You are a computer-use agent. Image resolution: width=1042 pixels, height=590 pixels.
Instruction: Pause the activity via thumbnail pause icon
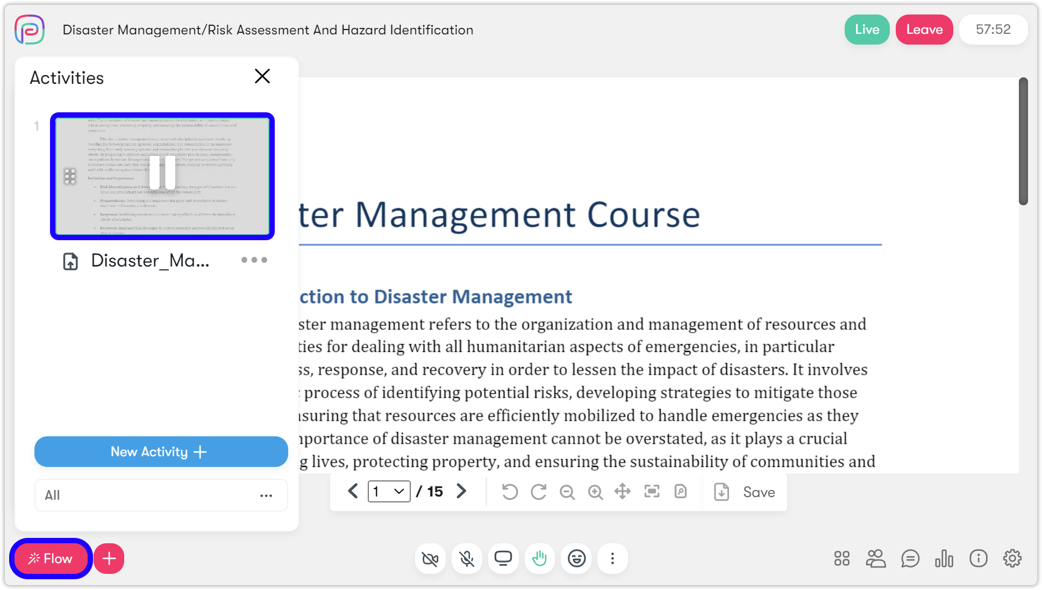[x=162, y=172]
